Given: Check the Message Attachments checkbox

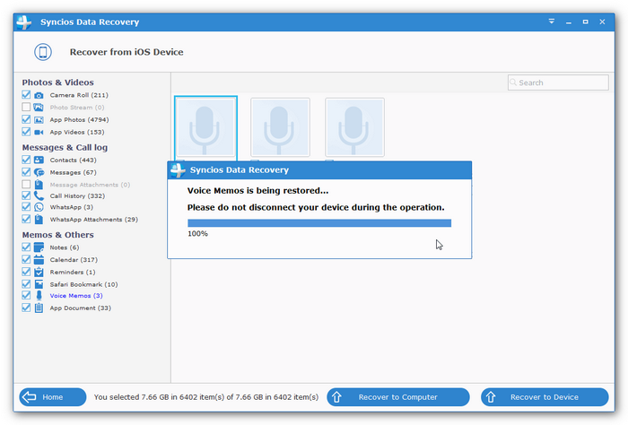Looking at the screenshot, I should pos(26,184).
